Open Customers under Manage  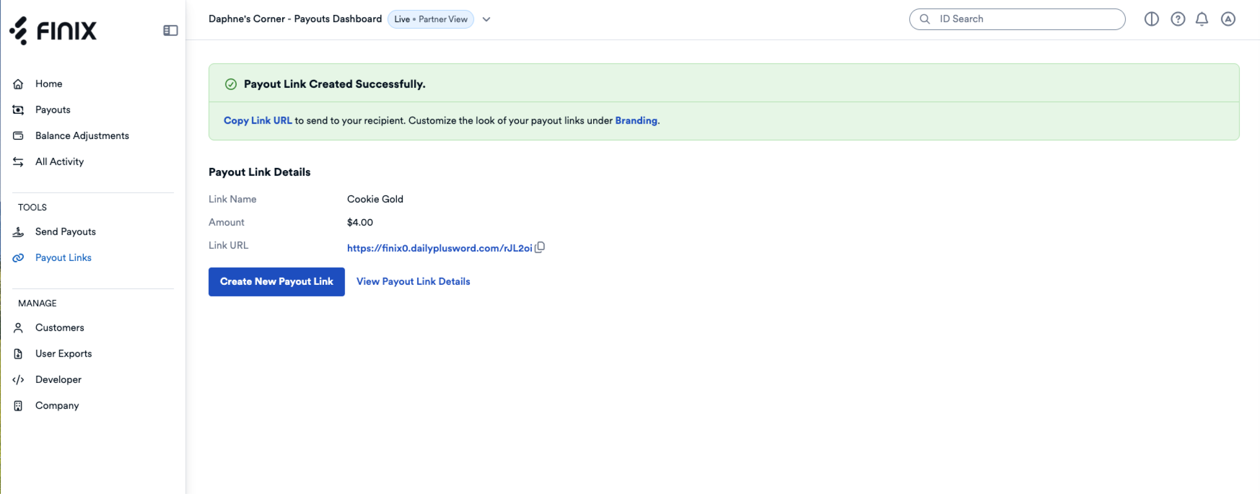tap(60, 327)
